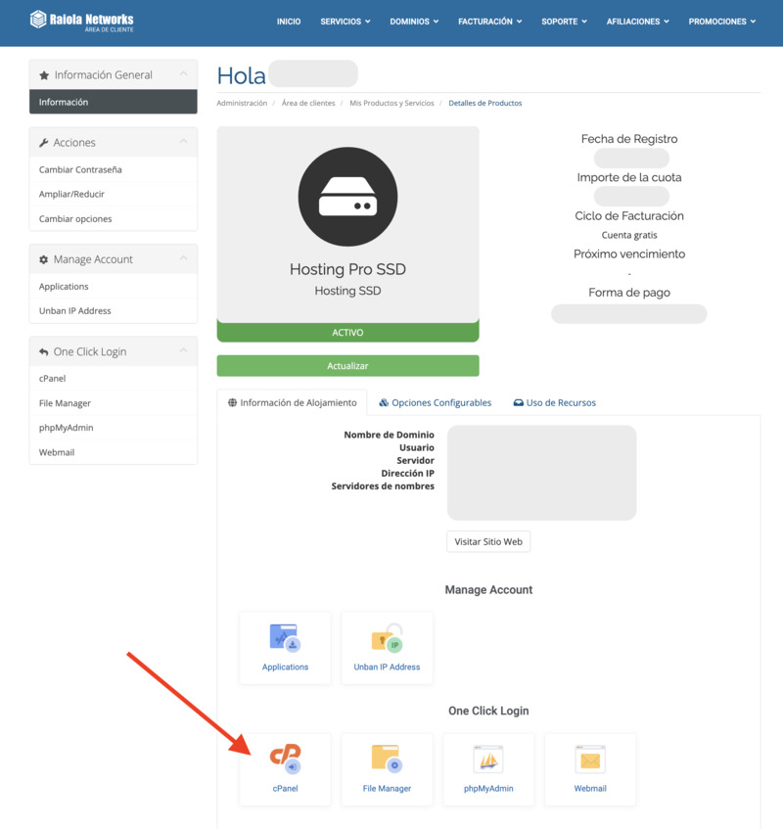
Task: Click the cubes icon on Opciones Configurables
Action: [384, 403]
